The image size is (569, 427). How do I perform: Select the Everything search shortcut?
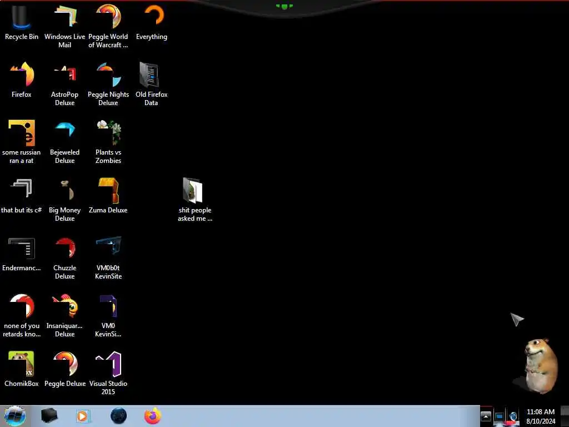coord(152,22)
